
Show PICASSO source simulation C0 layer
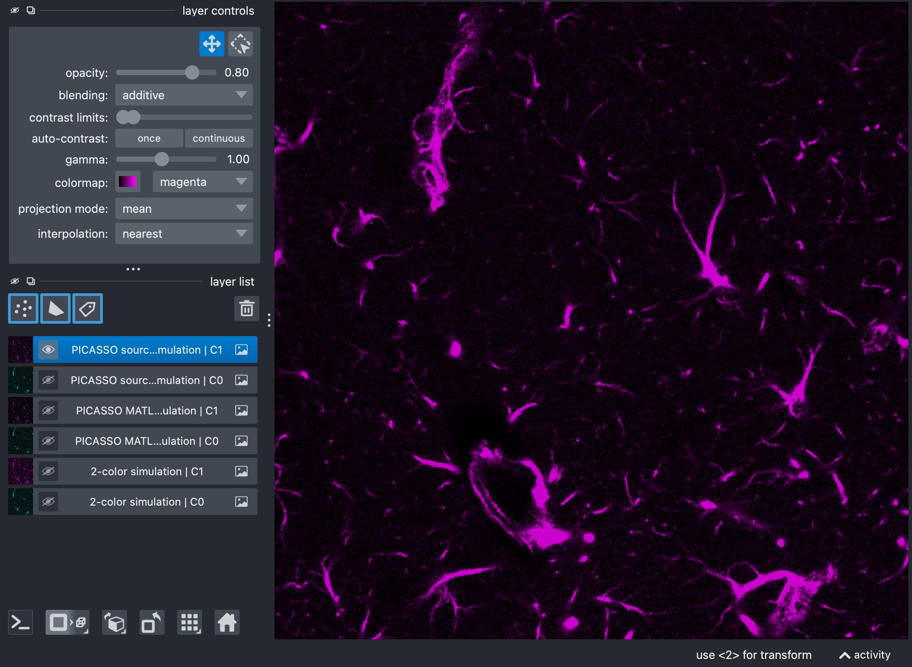48,380
